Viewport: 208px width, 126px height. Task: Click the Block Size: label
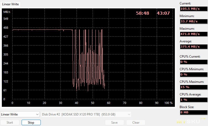(187, 107)
